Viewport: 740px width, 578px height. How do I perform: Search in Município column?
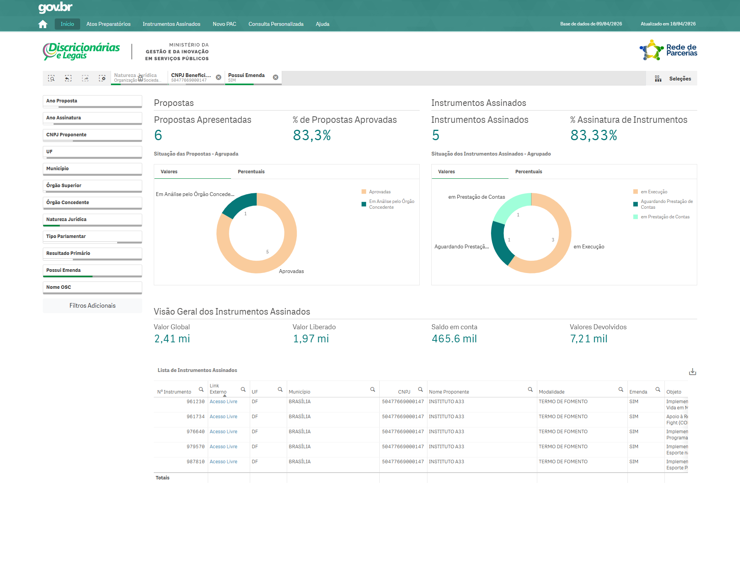(372, 390)
